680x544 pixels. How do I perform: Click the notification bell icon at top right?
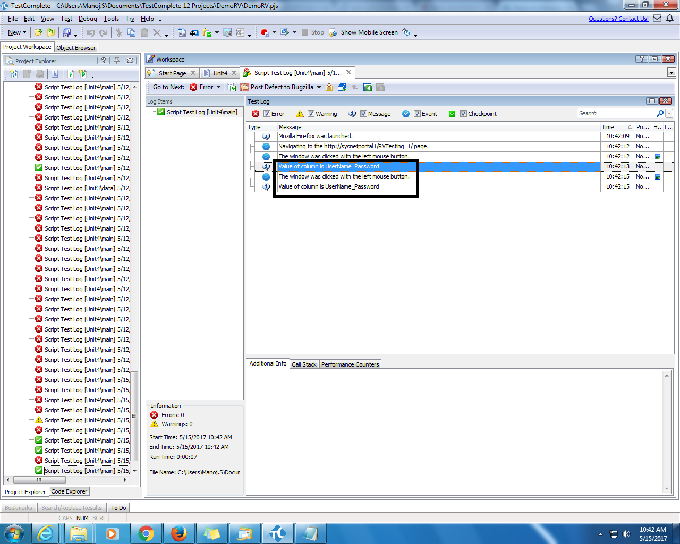(670, 18)
